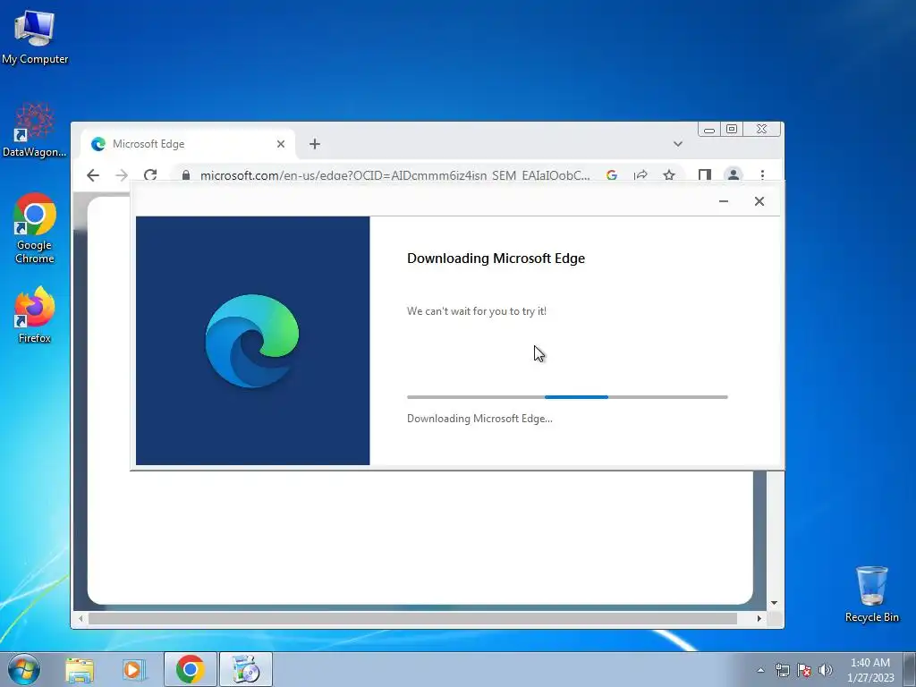Open volume control in tray
This screenshot has height=687, width=916.
826,670
